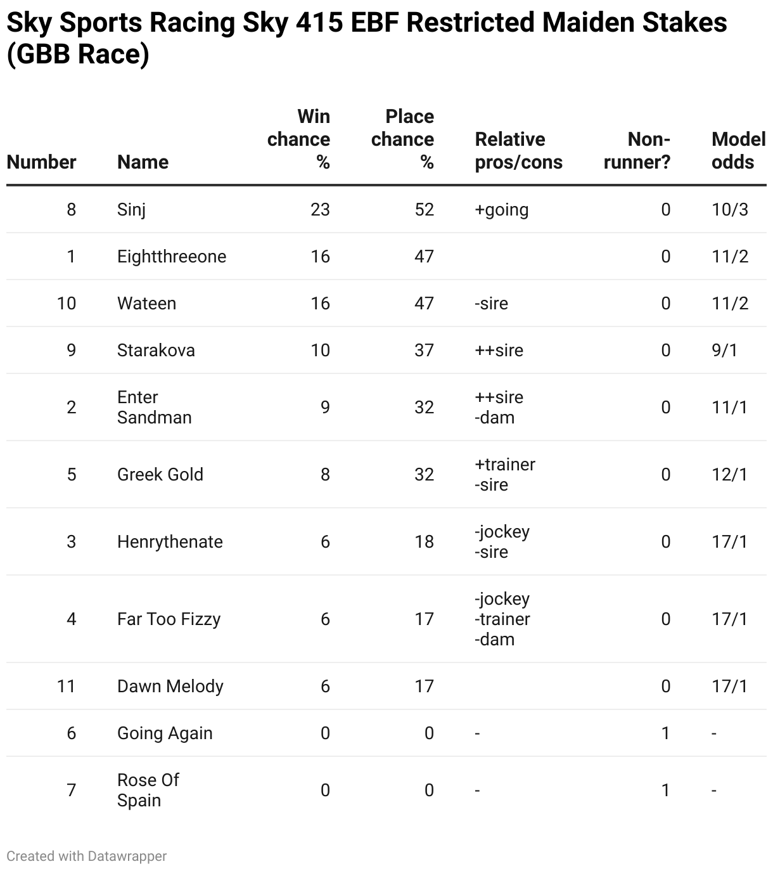This screenshot has height=871, width=773.
Task: Click the Name column header
Action: coord(143,162)
